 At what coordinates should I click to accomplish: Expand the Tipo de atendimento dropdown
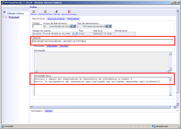[x=107, y=26]
